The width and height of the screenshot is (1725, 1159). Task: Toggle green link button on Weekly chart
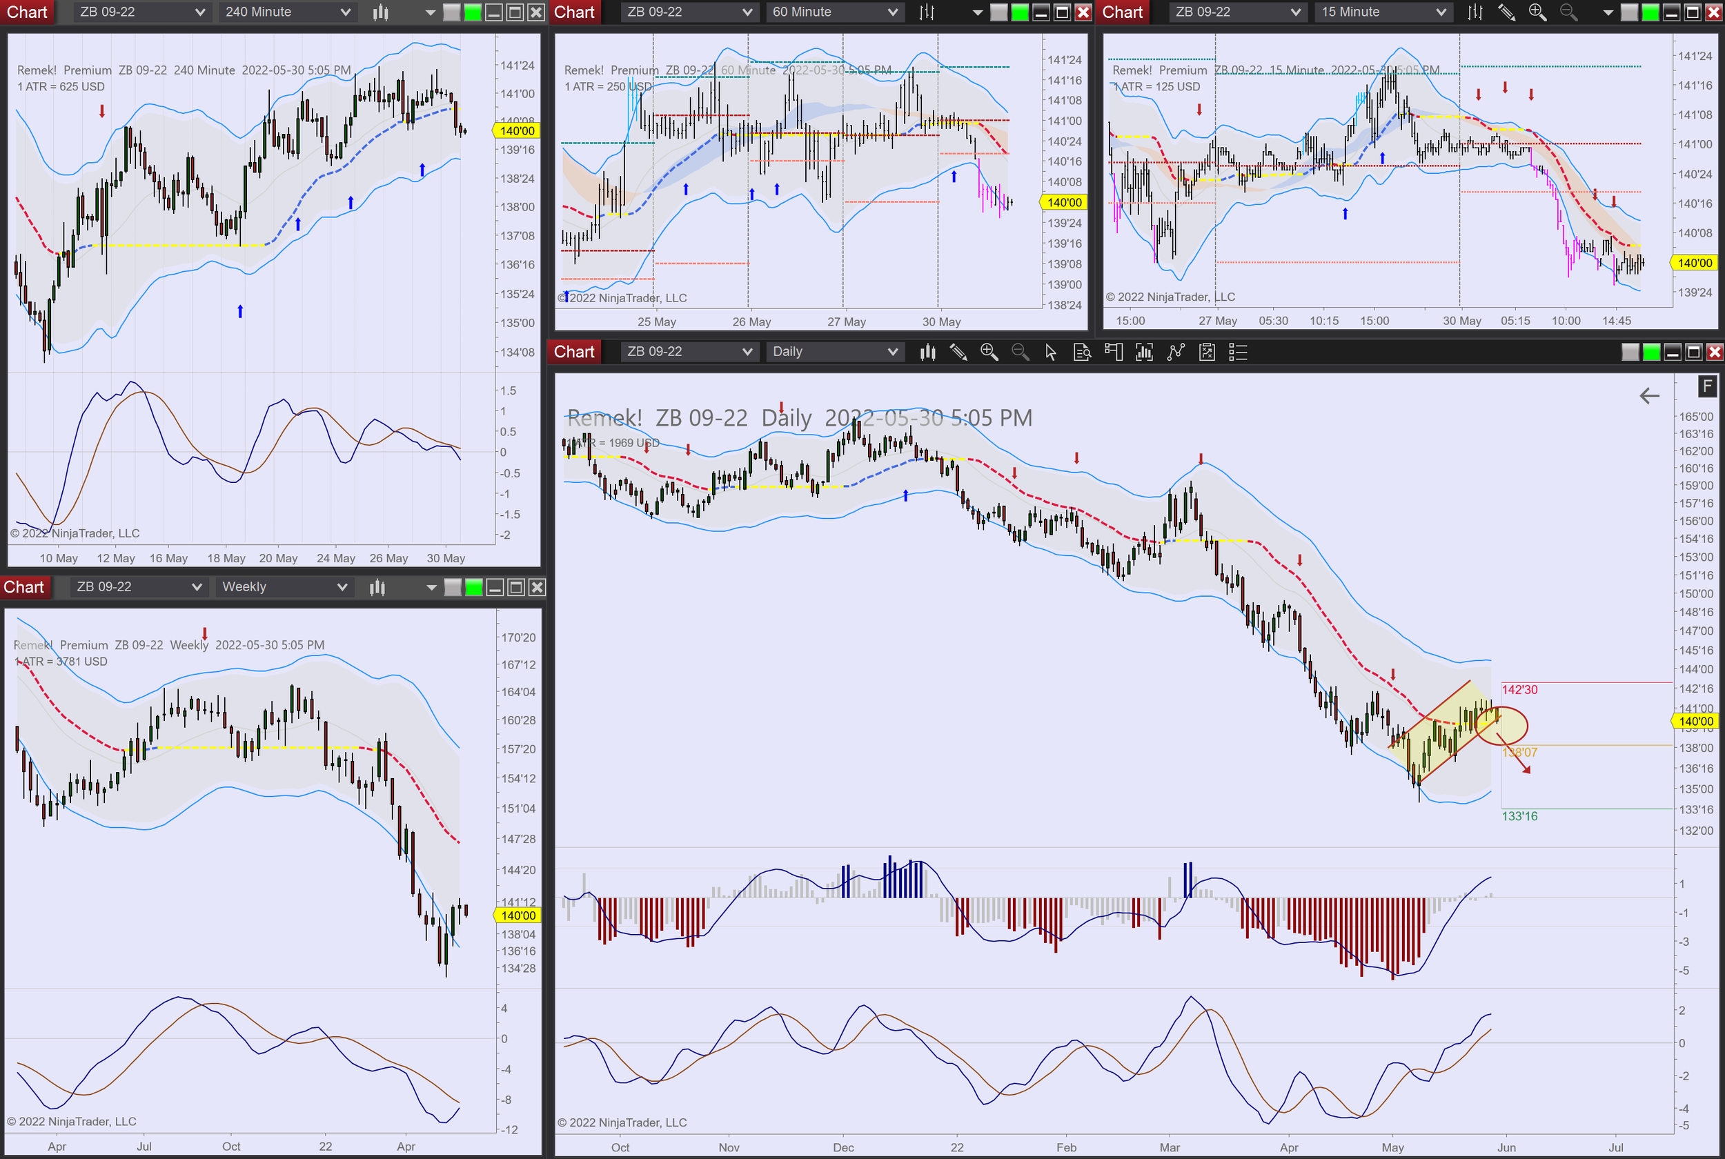474,588
